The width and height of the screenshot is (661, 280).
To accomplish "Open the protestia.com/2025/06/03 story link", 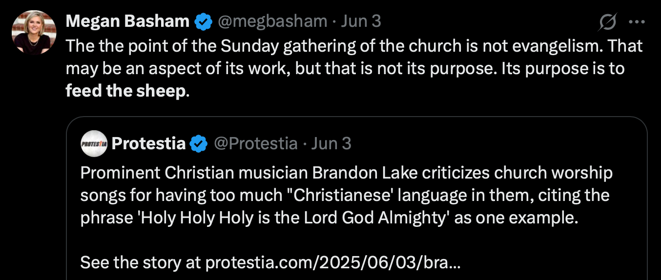I will 332,263.
